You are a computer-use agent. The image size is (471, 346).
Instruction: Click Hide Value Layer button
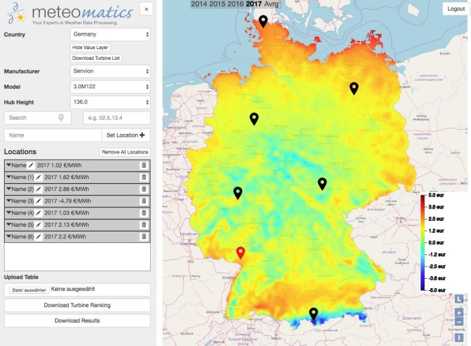(90, 48)
